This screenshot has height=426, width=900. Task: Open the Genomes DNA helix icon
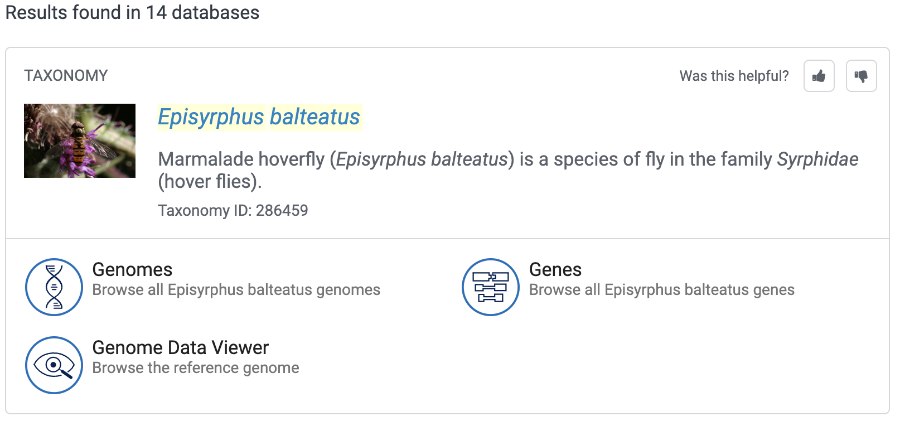[x=54, y=287]
